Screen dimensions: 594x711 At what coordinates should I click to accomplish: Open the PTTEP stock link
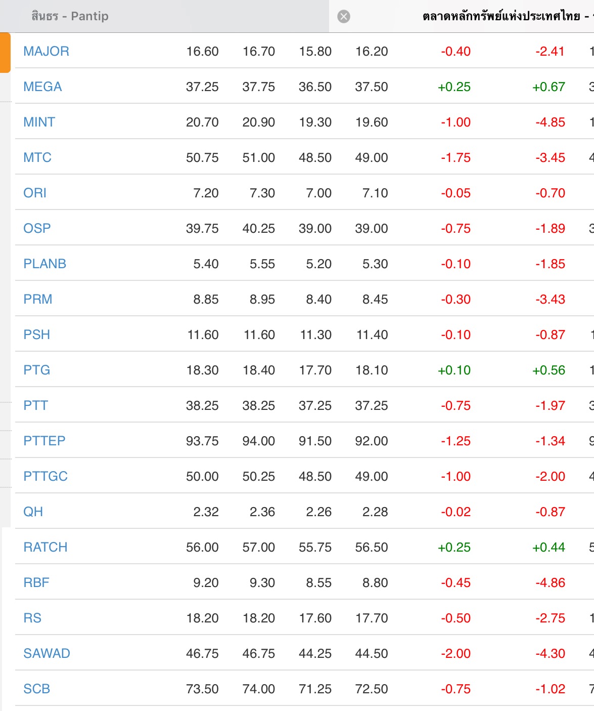pyautogui.click(x=44, y=441)
